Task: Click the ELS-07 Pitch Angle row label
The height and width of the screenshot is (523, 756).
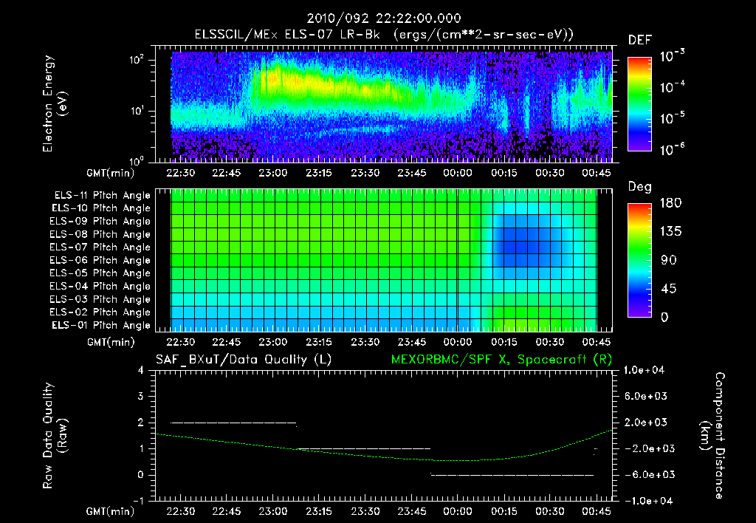Action: click(100, 247)
